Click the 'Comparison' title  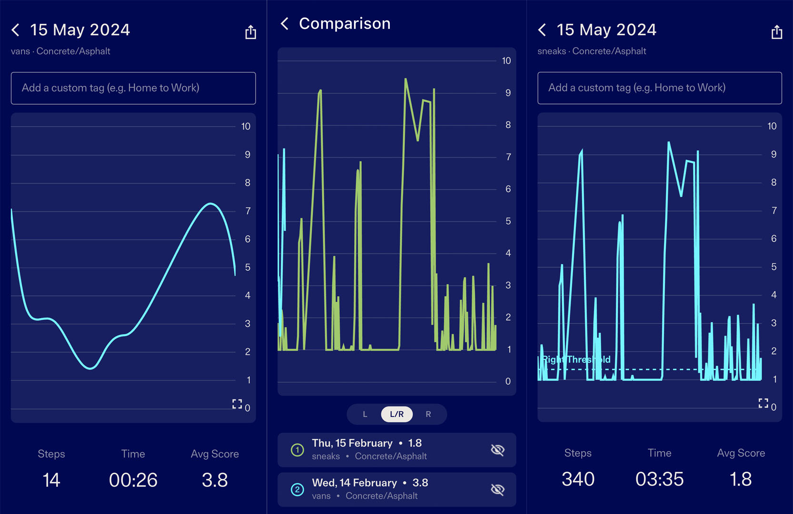click(345, 24)
